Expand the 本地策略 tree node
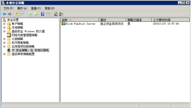The height and width of the screenshot is (108, 191). 4,27
